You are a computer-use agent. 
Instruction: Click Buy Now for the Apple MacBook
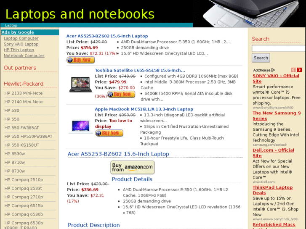click(x=109, y=133)
